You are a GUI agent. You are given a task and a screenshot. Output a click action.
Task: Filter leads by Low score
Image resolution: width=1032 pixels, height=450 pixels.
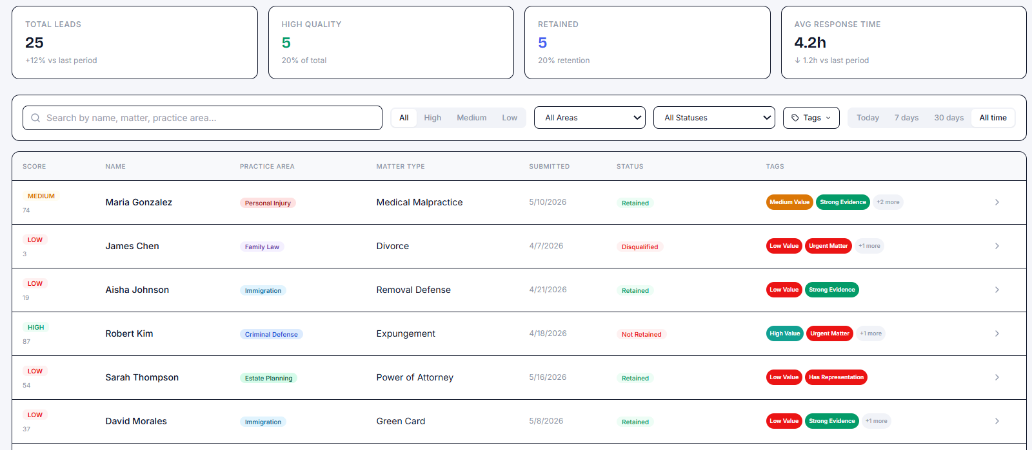[x=510, y=118]
